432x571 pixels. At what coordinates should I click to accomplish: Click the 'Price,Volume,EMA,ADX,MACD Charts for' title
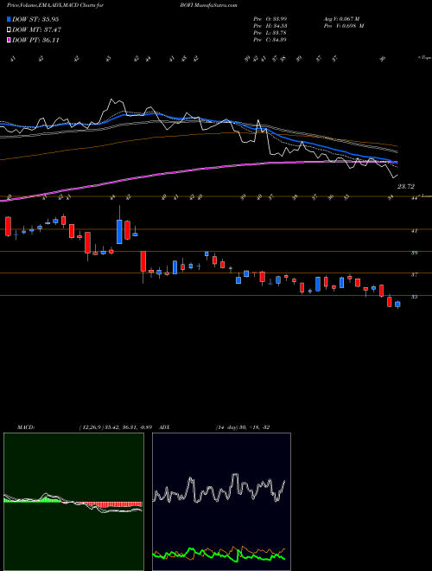click(x=54, y=5)
